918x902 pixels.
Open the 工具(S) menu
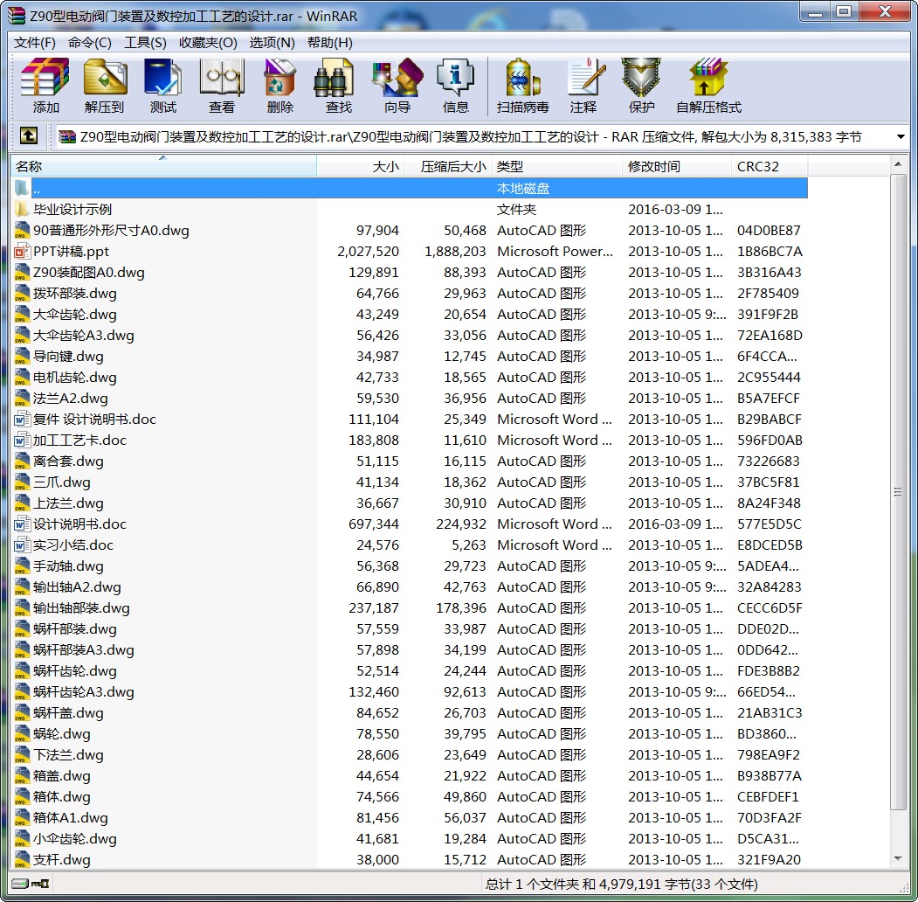[x=145, y=43]
